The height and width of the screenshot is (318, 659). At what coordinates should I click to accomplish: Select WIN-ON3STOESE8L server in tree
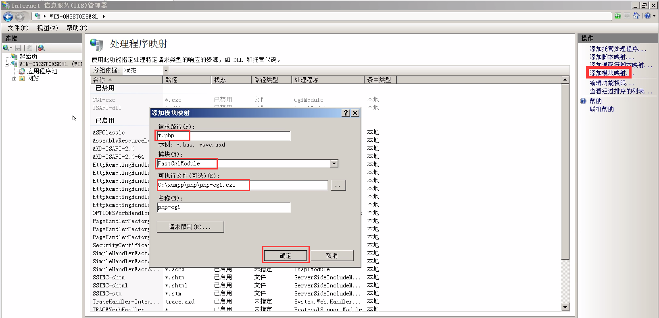pos(50,64)
